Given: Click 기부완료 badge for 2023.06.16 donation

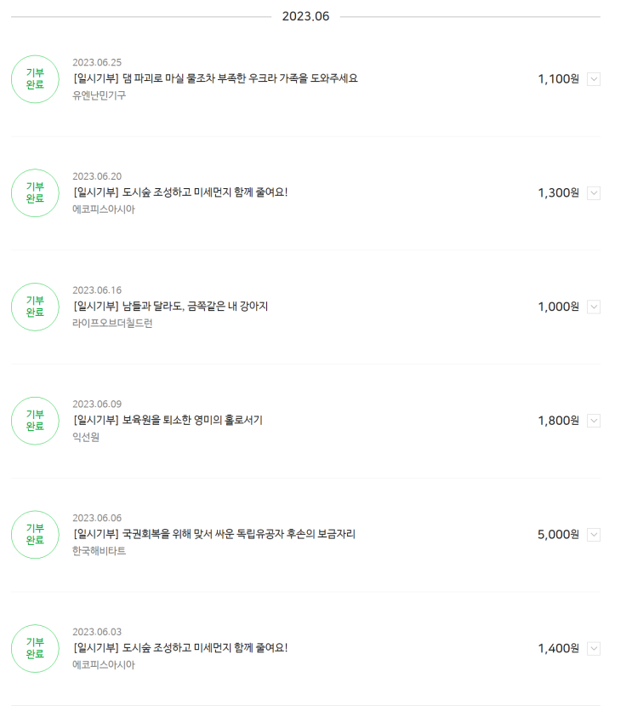Looking at the screenshot, I should point(35,307).
